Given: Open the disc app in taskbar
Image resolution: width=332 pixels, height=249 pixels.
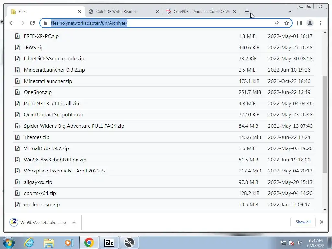Looking at the screenshot, I should 129,243.
